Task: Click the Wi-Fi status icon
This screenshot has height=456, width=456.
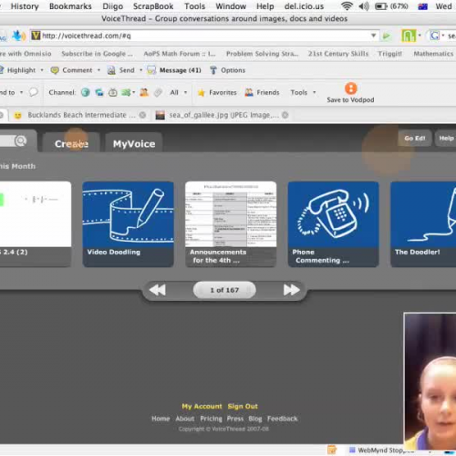Action: pyautogui.click(x=347, y=6)
